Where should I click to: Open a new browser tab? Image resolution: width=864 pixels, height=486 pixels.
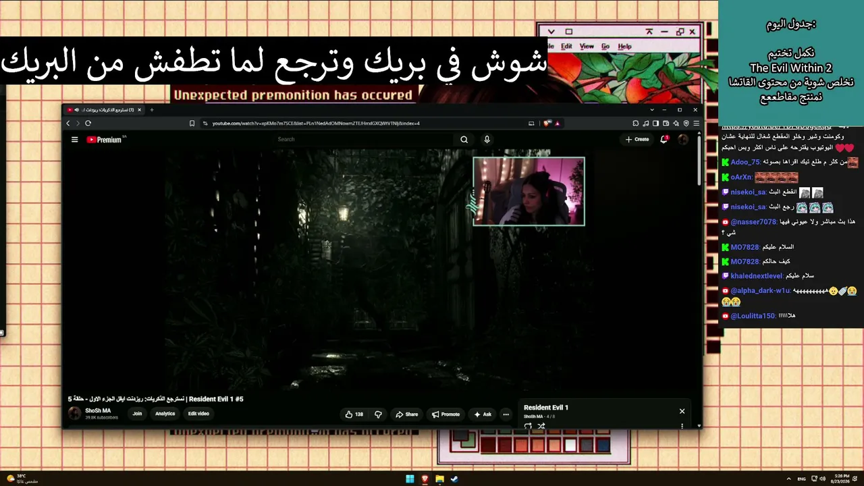click(152, 109)
